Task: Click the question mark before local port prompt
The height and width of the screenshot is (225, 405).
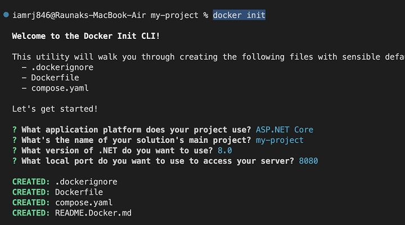Action: [15, 161]
